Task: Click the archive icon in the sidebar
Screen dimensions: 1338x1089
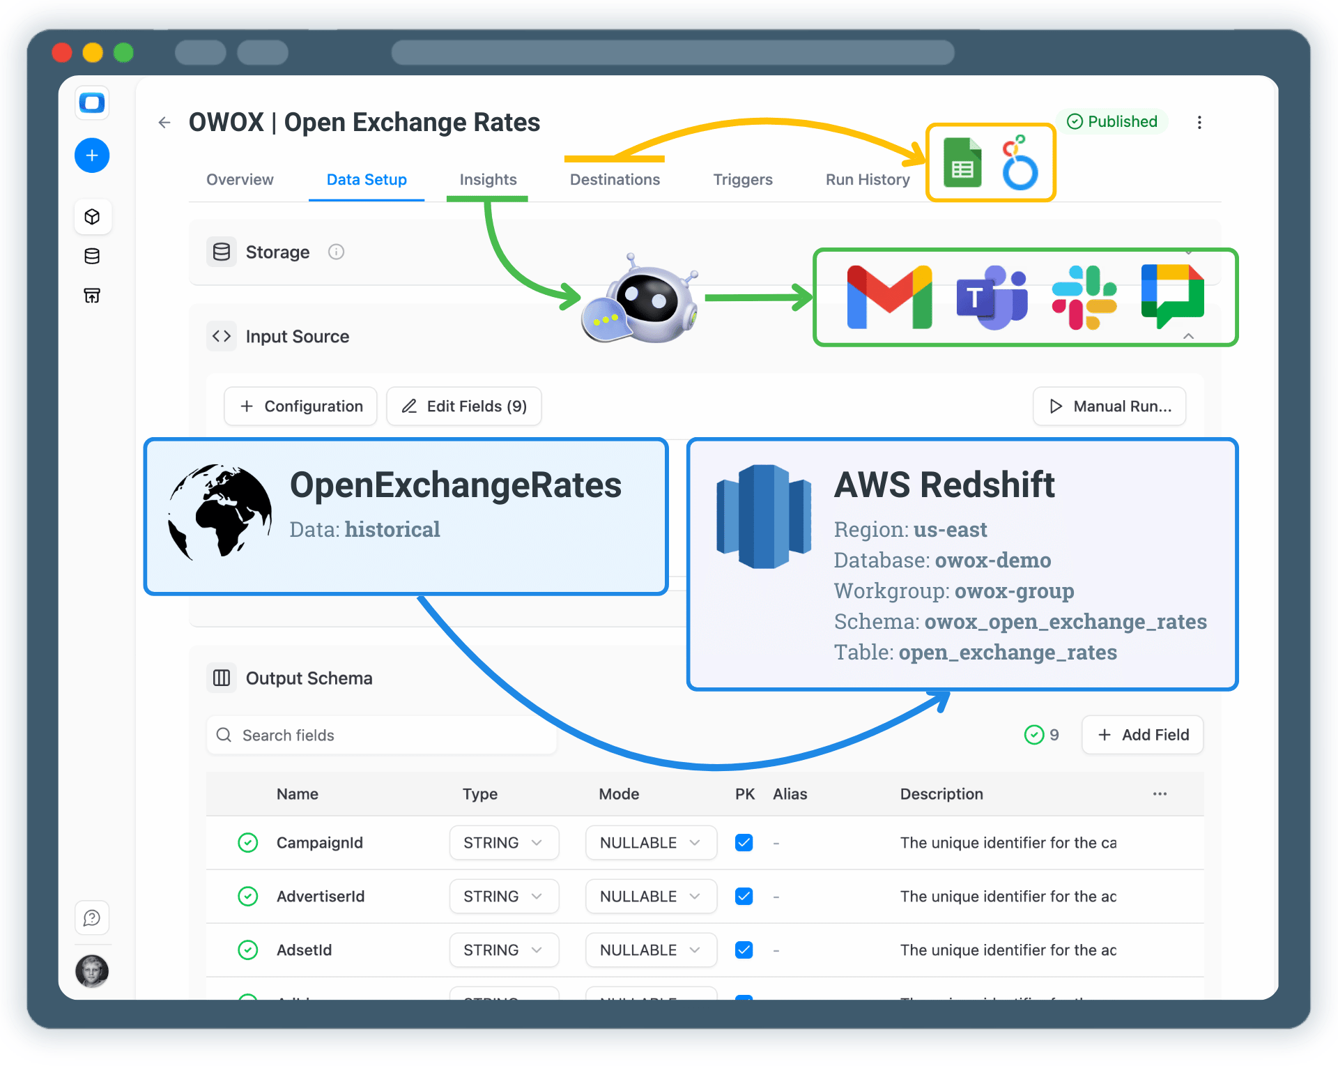Action: tap(92, 295)
